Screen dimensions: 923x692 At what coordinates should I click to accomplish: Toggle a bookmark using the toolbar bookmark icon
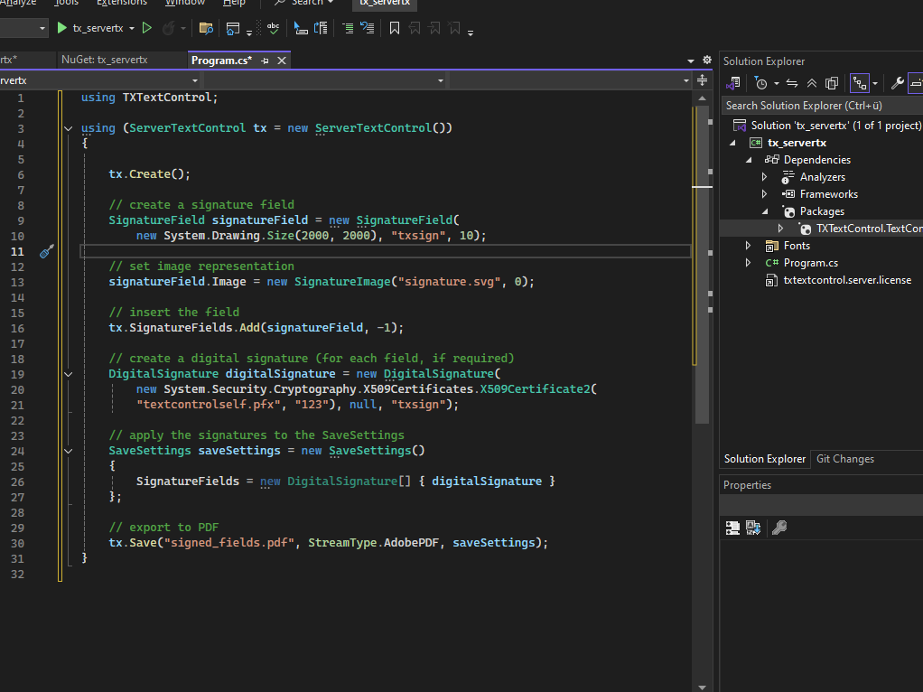(395, 28)
